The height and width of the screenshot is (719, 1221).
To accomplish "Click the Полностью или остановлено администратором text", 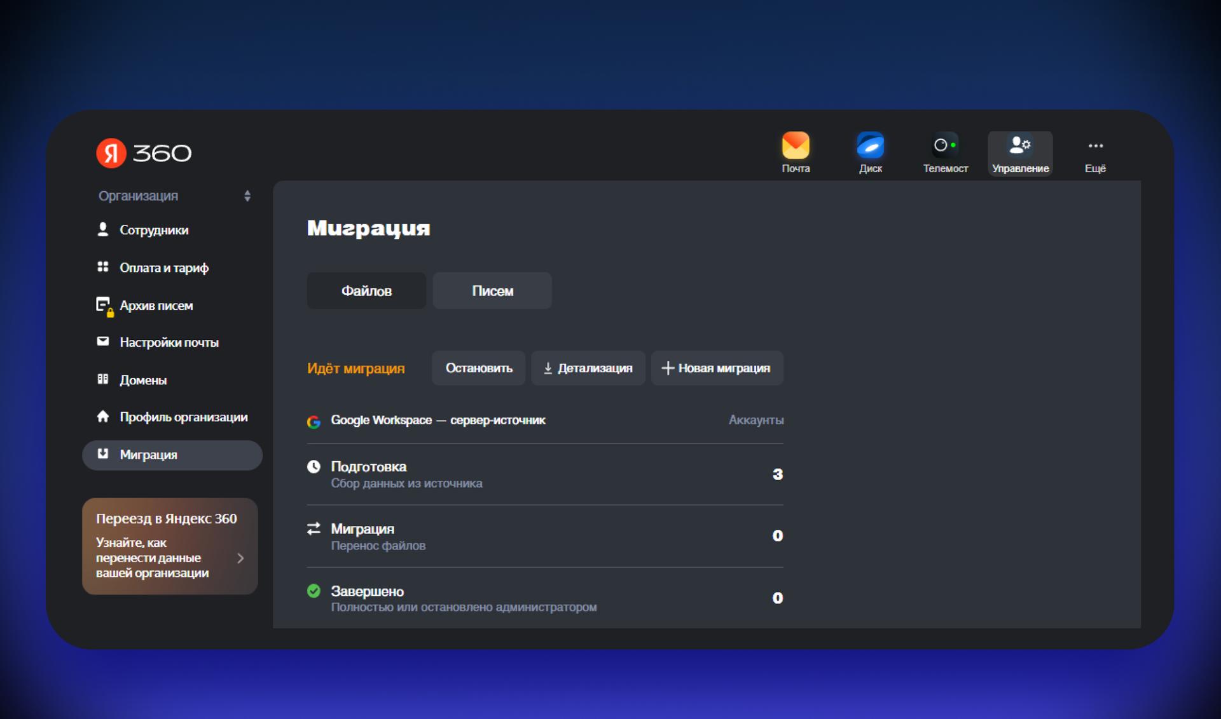I will coord(464,607).
